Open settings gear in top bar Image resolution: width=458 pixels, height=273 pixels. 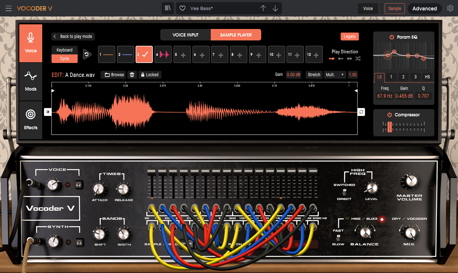(450, 8)
